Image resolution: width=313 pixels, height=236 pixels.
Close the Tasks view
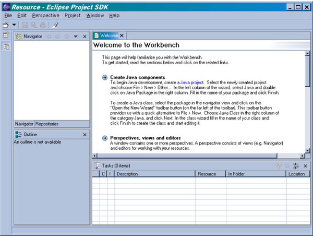click(x=305, y=166)
